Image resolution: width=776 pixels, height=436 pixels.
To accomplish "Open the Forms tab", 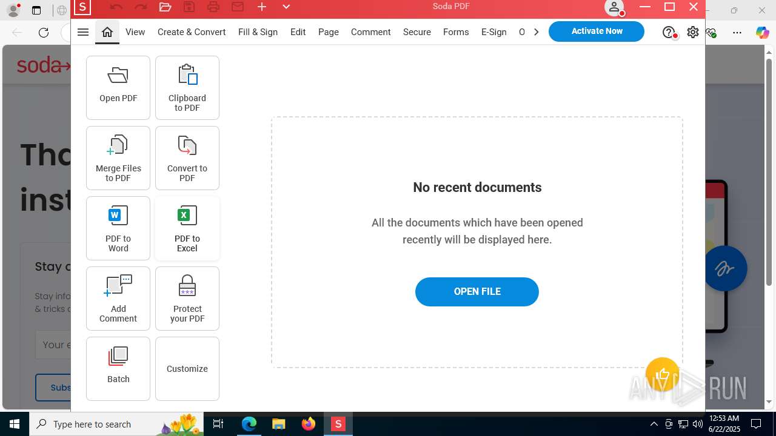I will (x=456, y=32).
